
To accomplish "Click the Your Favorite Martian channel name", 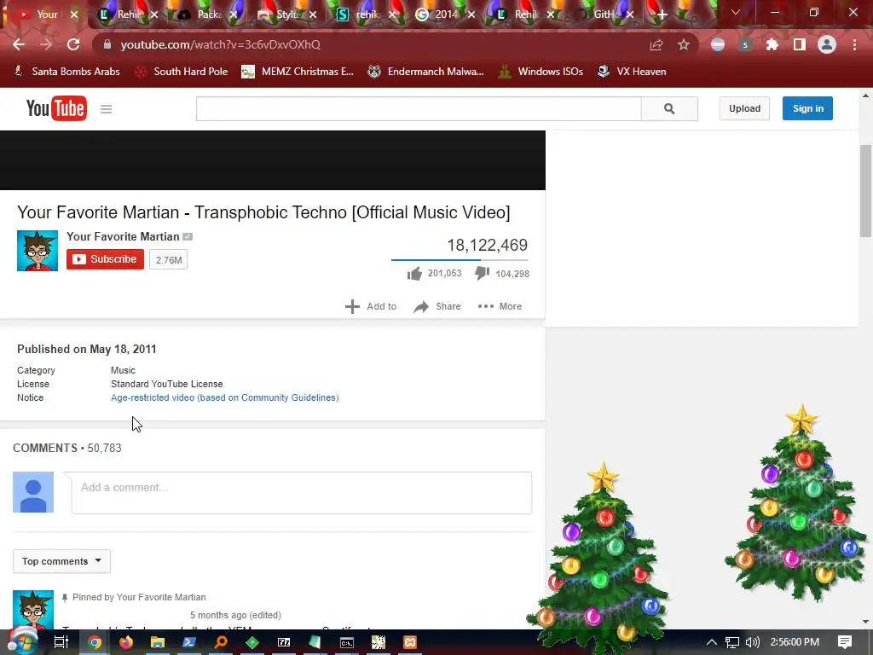I will [123, 237].
